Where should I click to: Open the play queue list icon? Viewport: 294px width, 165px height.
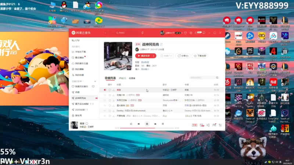[220, 125]
